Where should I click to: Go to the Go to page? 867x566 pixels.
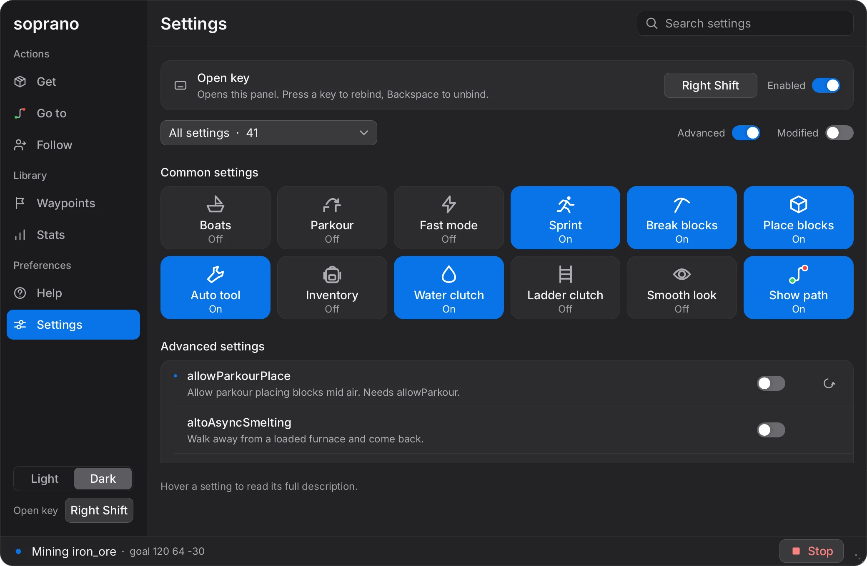pos(73,113)
